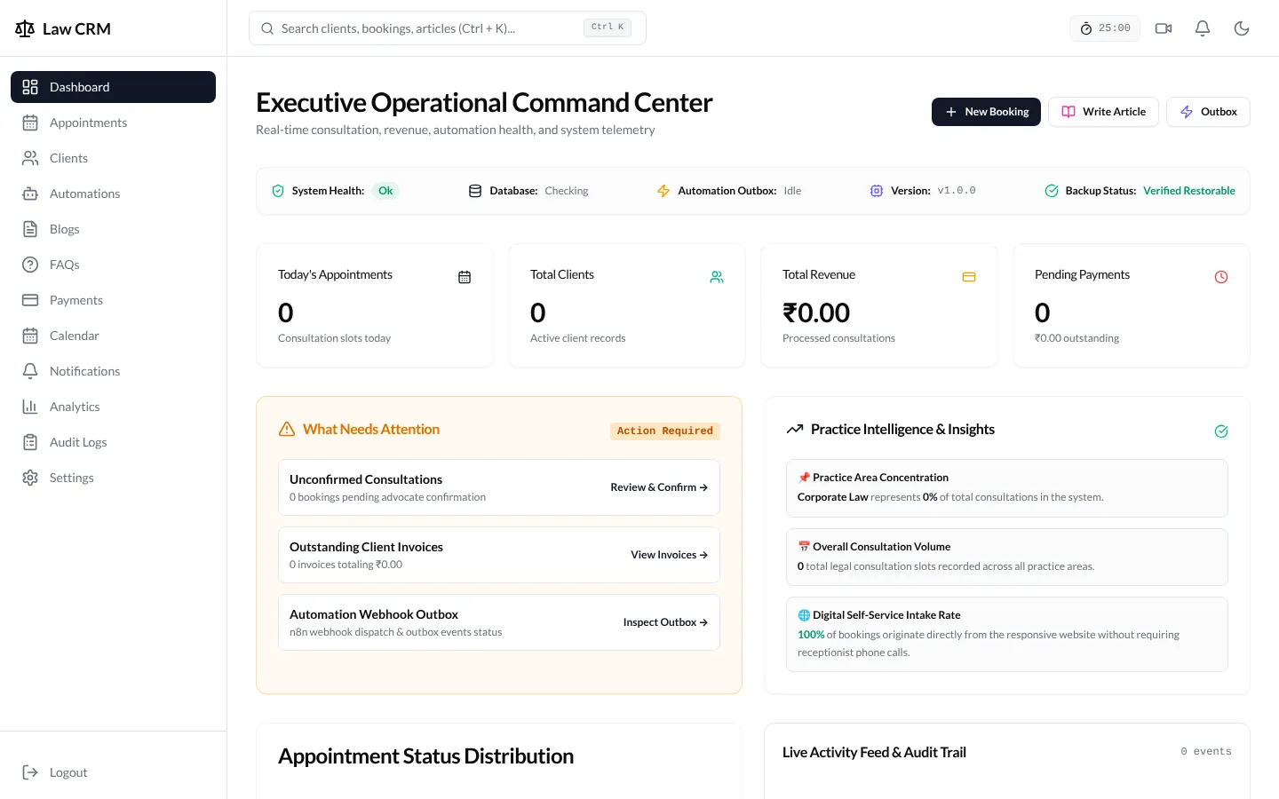1279x799 pixels.
Task: Click the New Booking button
Action: click(x=986, y=112)
